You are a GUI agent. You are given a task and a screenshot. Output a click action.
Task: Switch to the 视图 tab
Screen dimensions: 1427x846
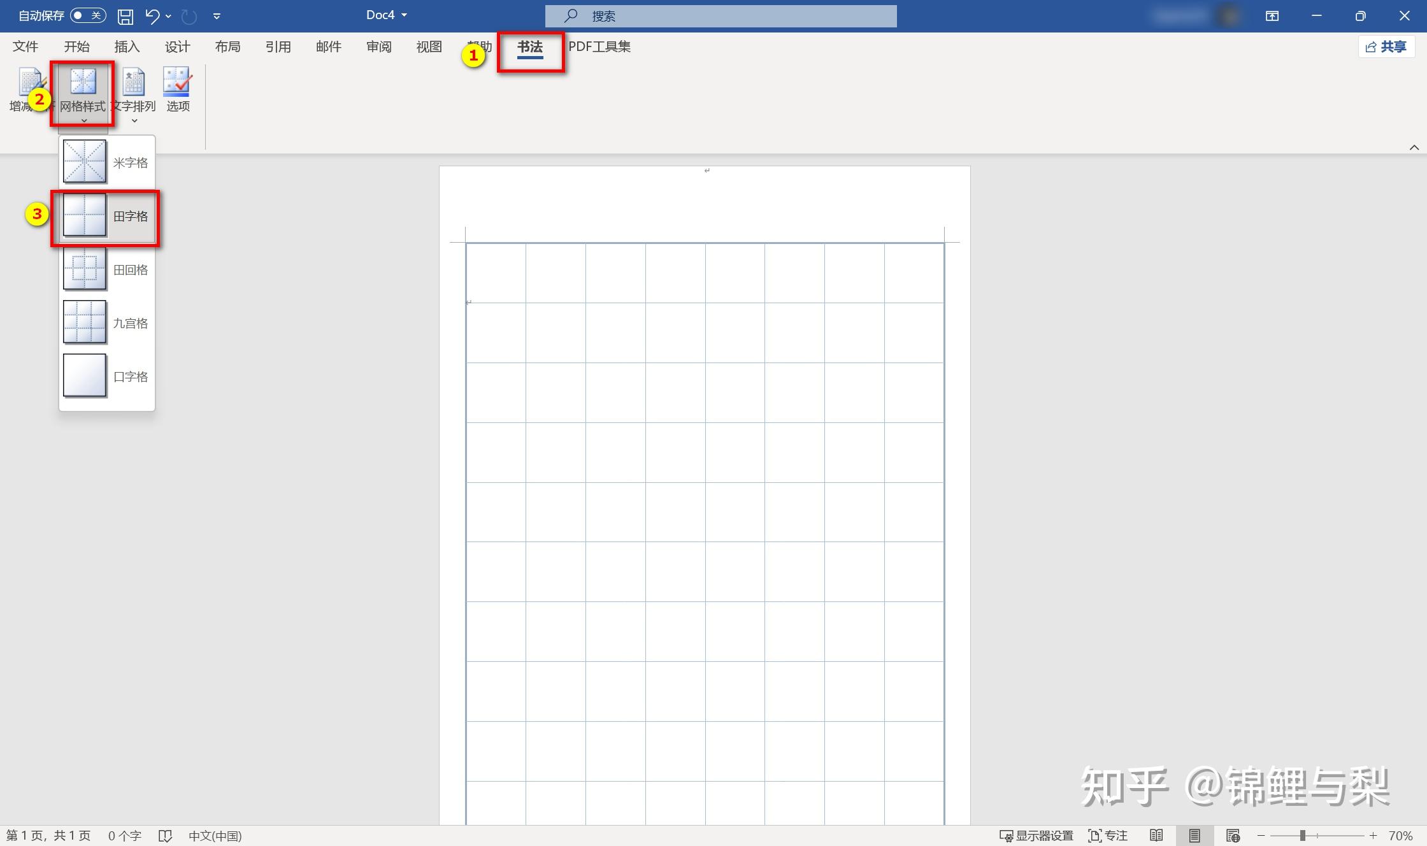[429, 47]
